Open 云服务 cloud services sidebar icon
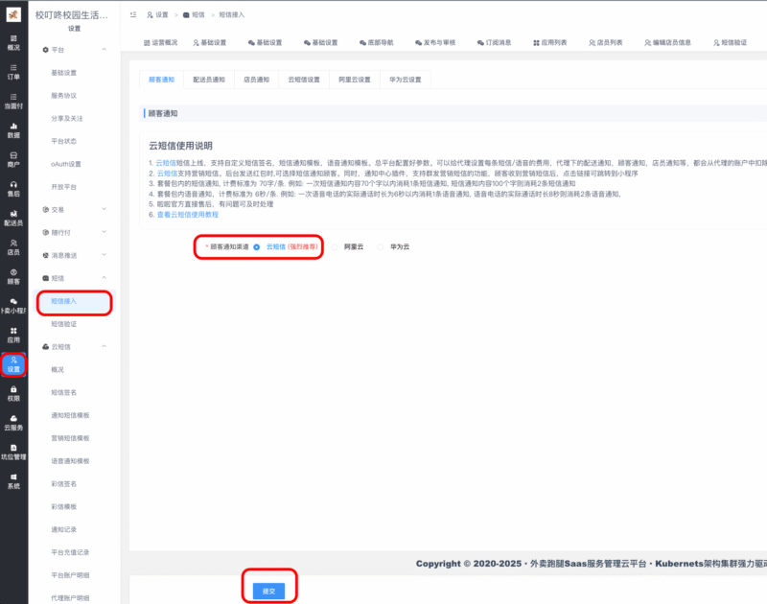Viewport: 767px width, 604px height. coord(13,422)
